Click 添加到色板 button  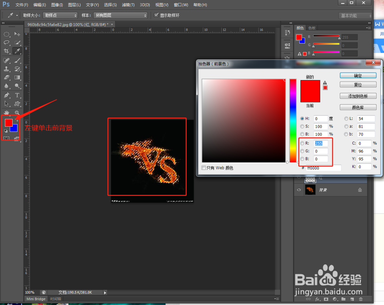358,96
